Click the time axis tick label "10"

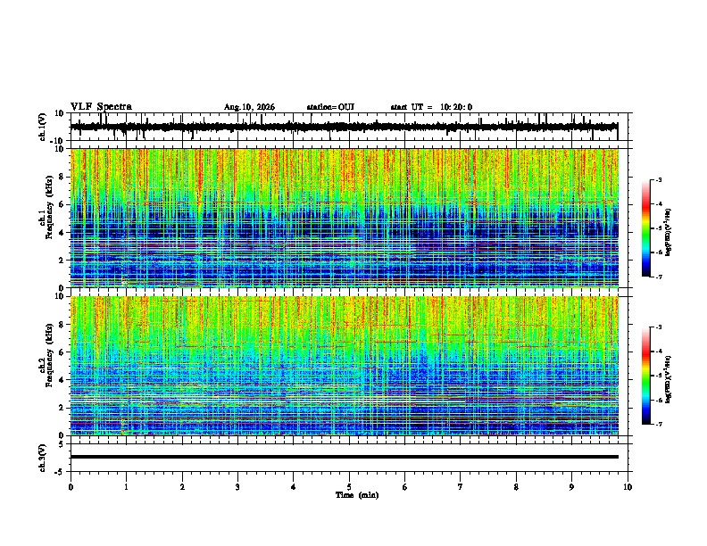pyautogui.click(x=628, y=487)
